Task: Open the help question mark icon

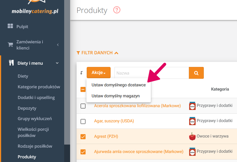Action: (x=117, y=10)
